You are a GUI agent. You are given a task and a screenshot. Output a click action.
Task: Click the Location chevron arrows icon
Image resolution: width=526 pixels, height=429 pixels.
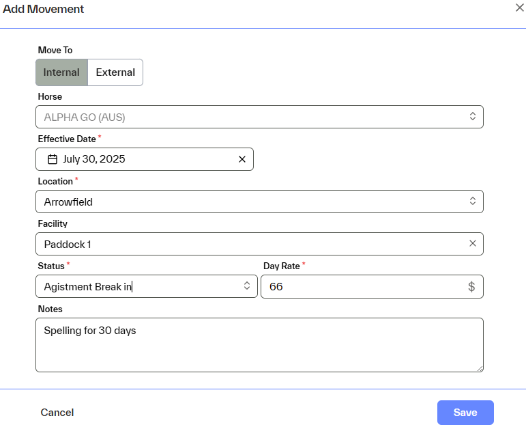(473, 202)
